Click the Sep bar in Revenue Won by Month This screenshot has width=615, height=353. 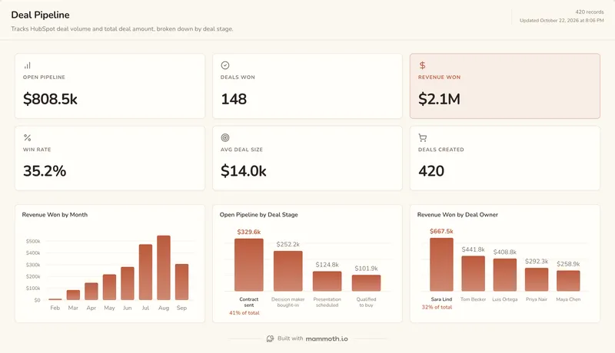click(x=181, y=282)
